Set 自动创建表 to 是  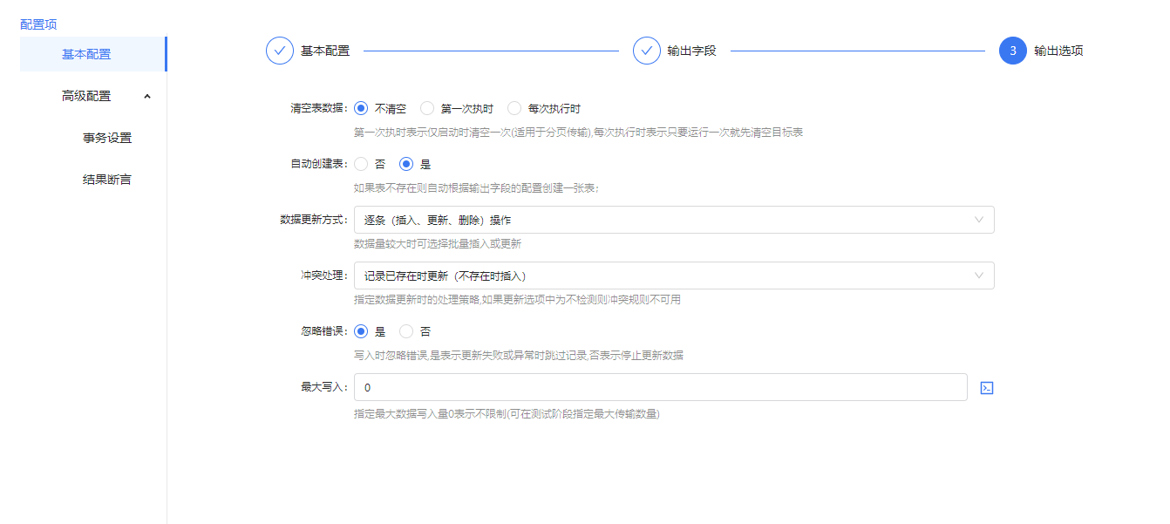(x=406, y=164)
